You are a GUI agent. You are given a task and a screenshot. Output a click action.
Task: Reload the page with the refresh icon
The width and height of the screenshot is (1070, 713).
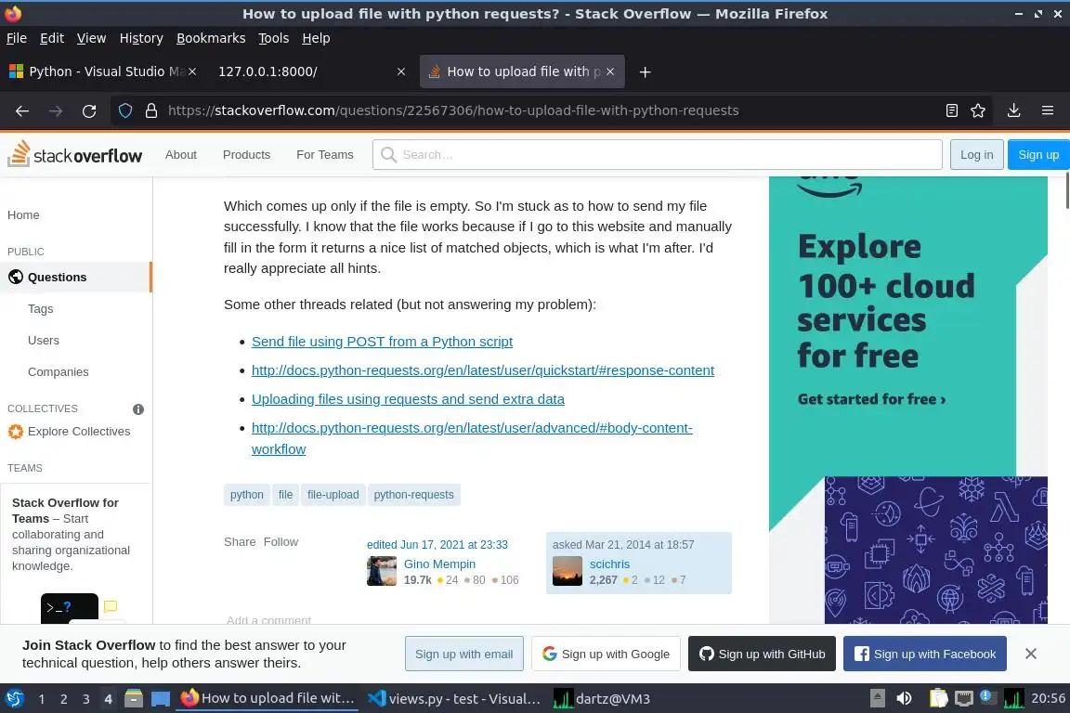[x=89, y=110]
